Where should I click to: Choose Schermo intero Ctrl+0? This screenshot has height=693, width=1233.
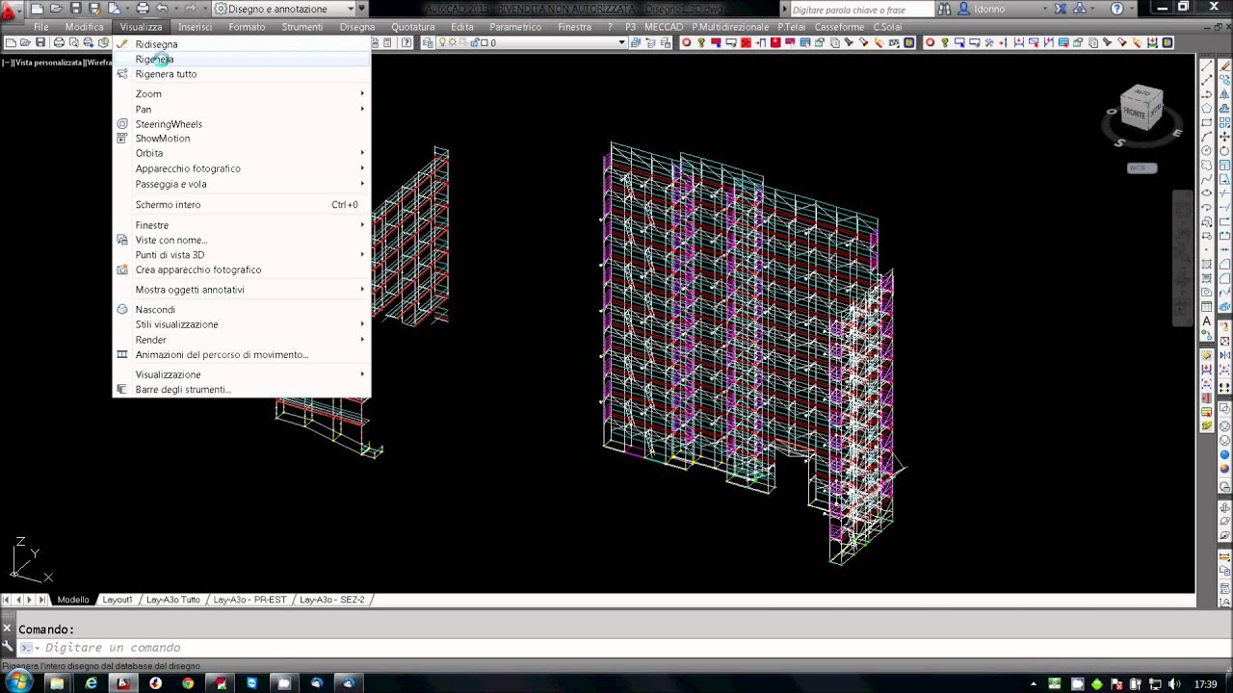tap(241, 205)
